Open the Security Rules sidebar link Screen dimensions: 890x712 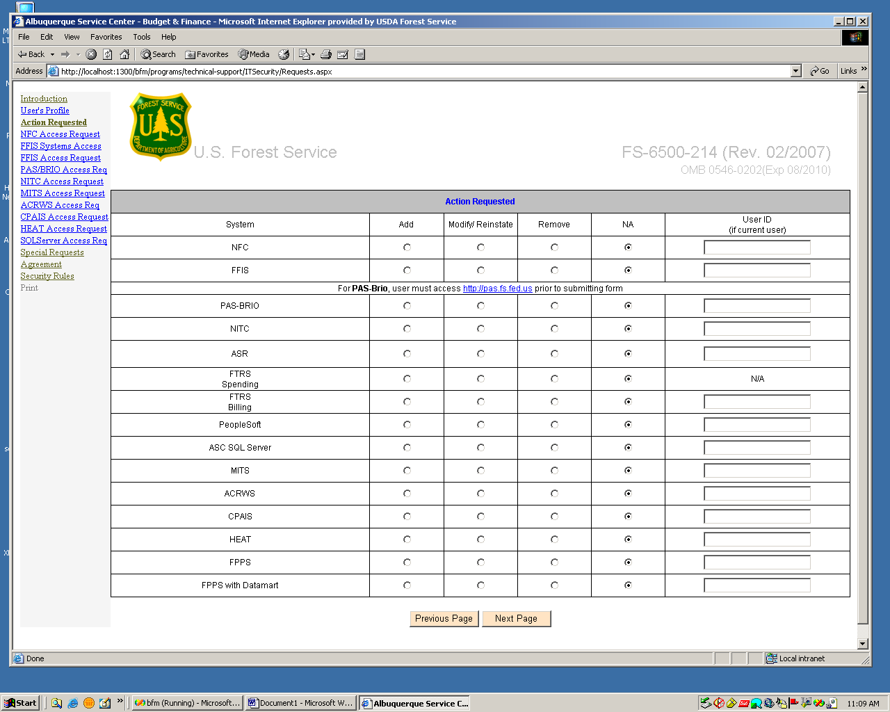(47, 276)
